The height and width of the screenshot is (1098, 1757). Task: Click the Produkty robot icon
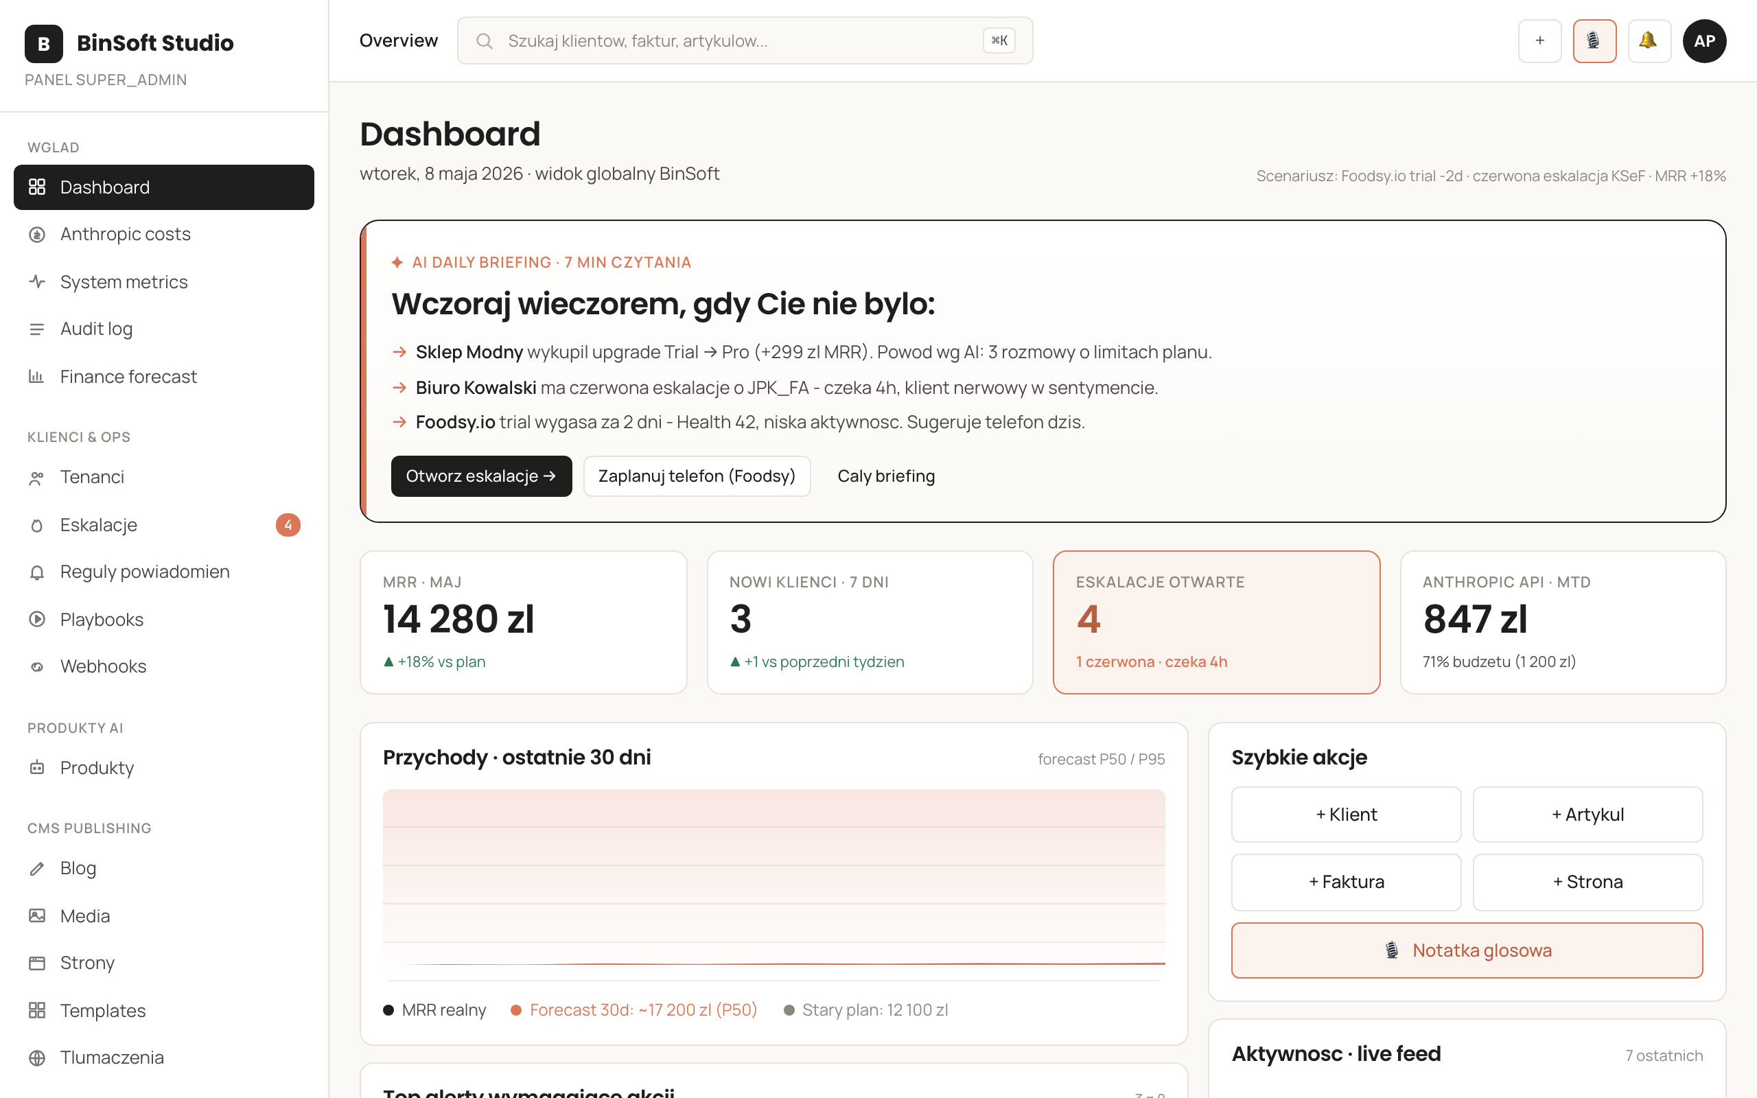click(37, 768)
